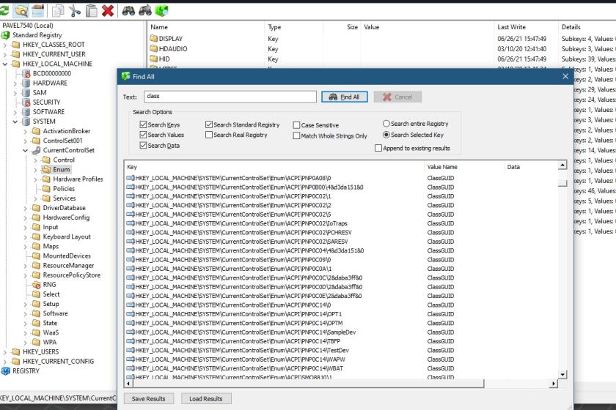
Task: Click the Cut scissors toolbar icon
Action: point(74,10)
